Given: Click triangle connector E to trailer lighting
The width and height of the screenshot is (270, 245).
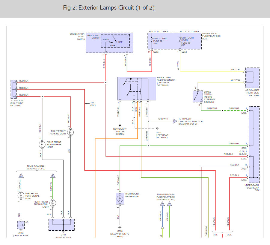Looking at the screenshot, I should [x=175, y=121].
